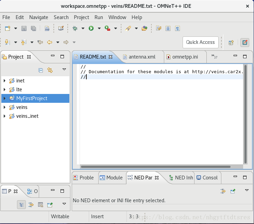Close the README.txt tab
This screenshot has width=254, height=224.
click(111, 57)
